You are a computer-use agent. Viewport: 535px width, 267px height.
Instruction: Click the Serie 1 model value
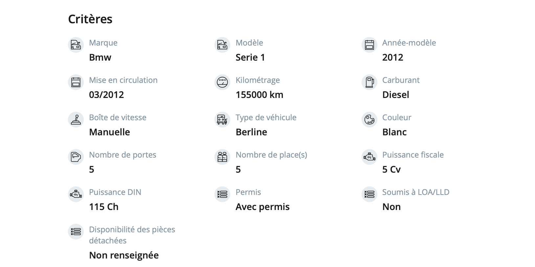(x=250, y=57)
